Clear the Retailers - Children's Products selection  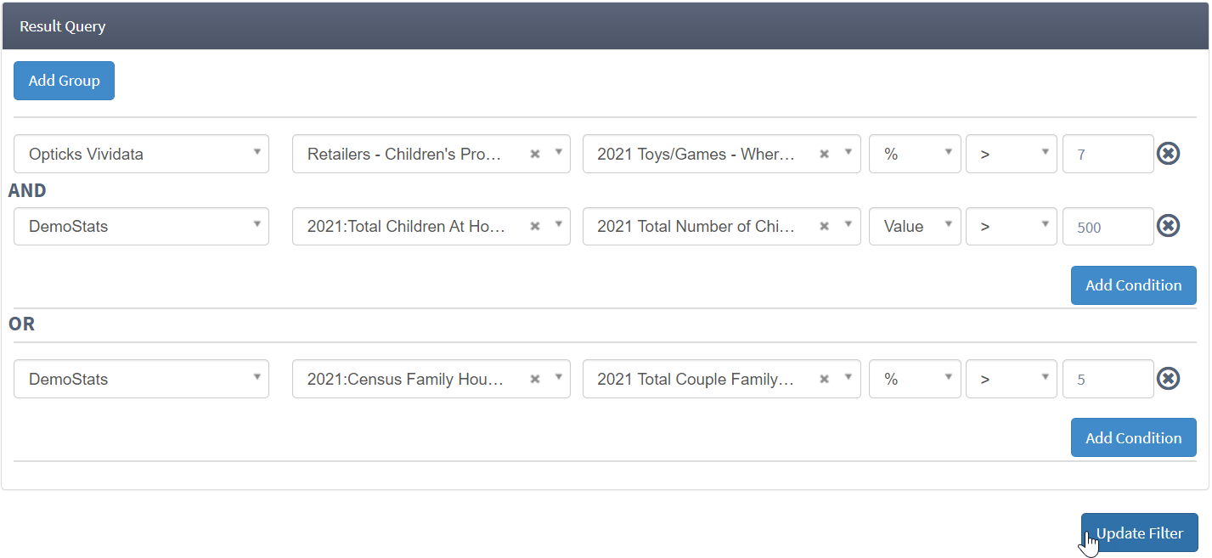pos(535,154)
